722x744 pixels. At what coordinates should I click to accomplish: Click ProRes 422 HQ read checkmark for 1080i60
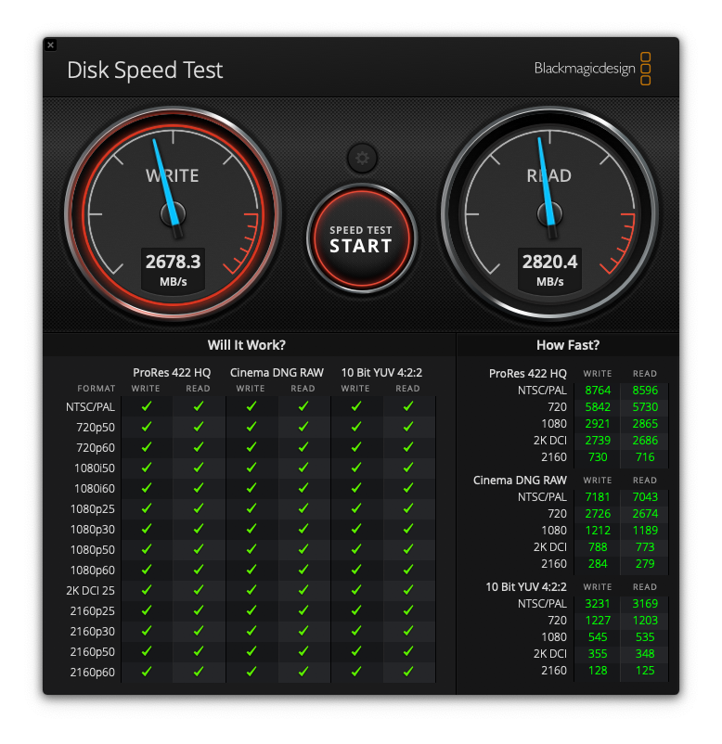tap(199, 488)
